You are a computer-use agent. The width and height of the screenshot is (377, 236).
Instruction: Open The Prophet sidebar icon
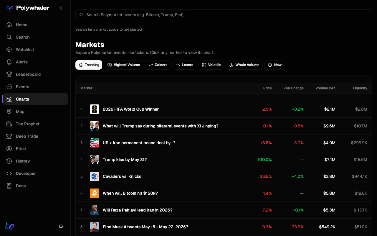[9, 124]
